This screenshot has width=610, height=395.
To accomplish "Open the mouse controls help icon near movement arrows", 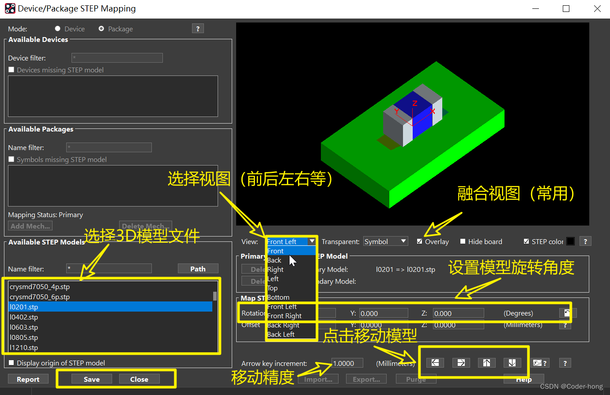I will click(539, 363).
